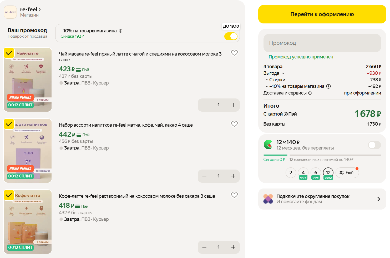Click the Промокод input field
The width and height of the screenshot is (390, 258).
322,43
